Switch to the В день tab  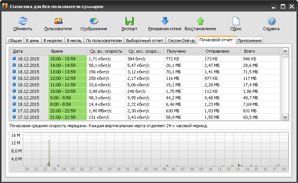click(32, 40)
